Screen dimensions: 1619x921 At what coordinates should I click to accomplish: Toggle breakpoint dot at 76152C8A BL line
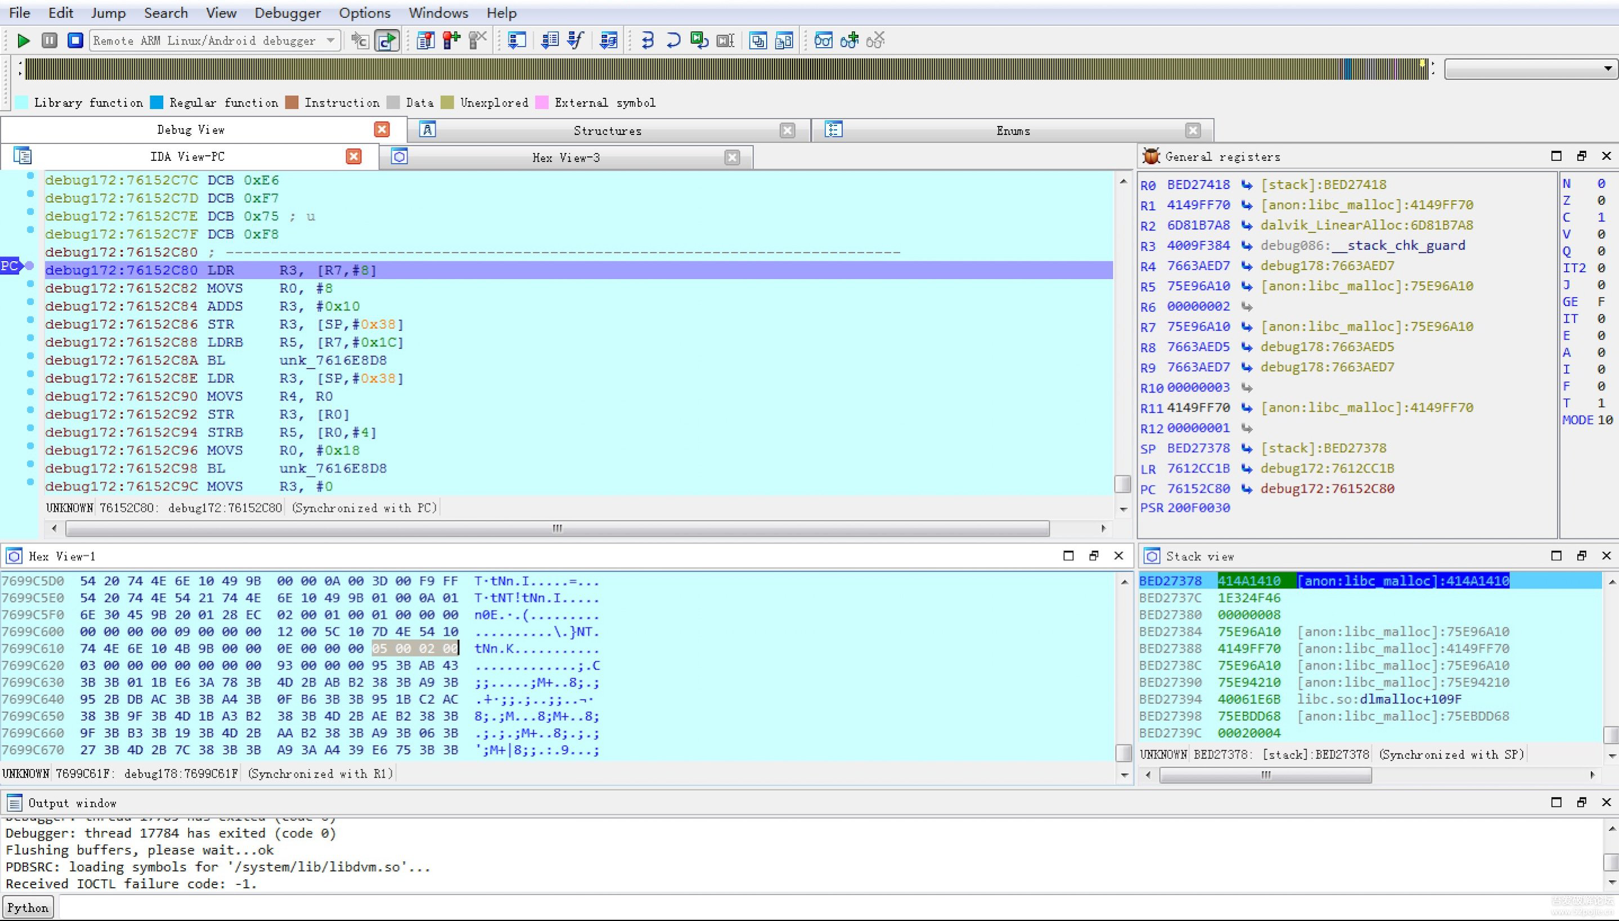pos(30,356)
